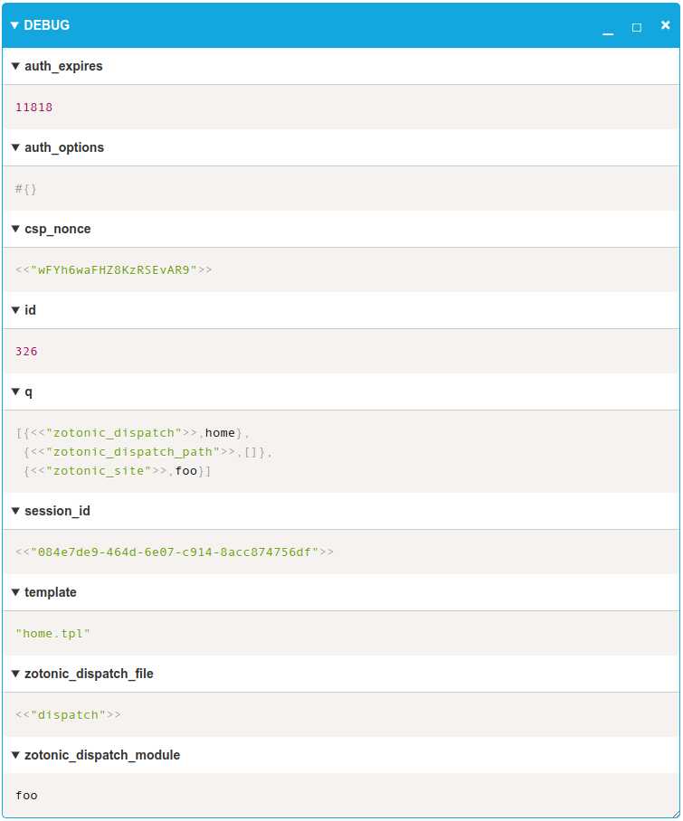Image resolution: width=683 pixels, height=821 pixels.
Task: Select the "home.tpl" template value
Action: [x=52, y=634]
